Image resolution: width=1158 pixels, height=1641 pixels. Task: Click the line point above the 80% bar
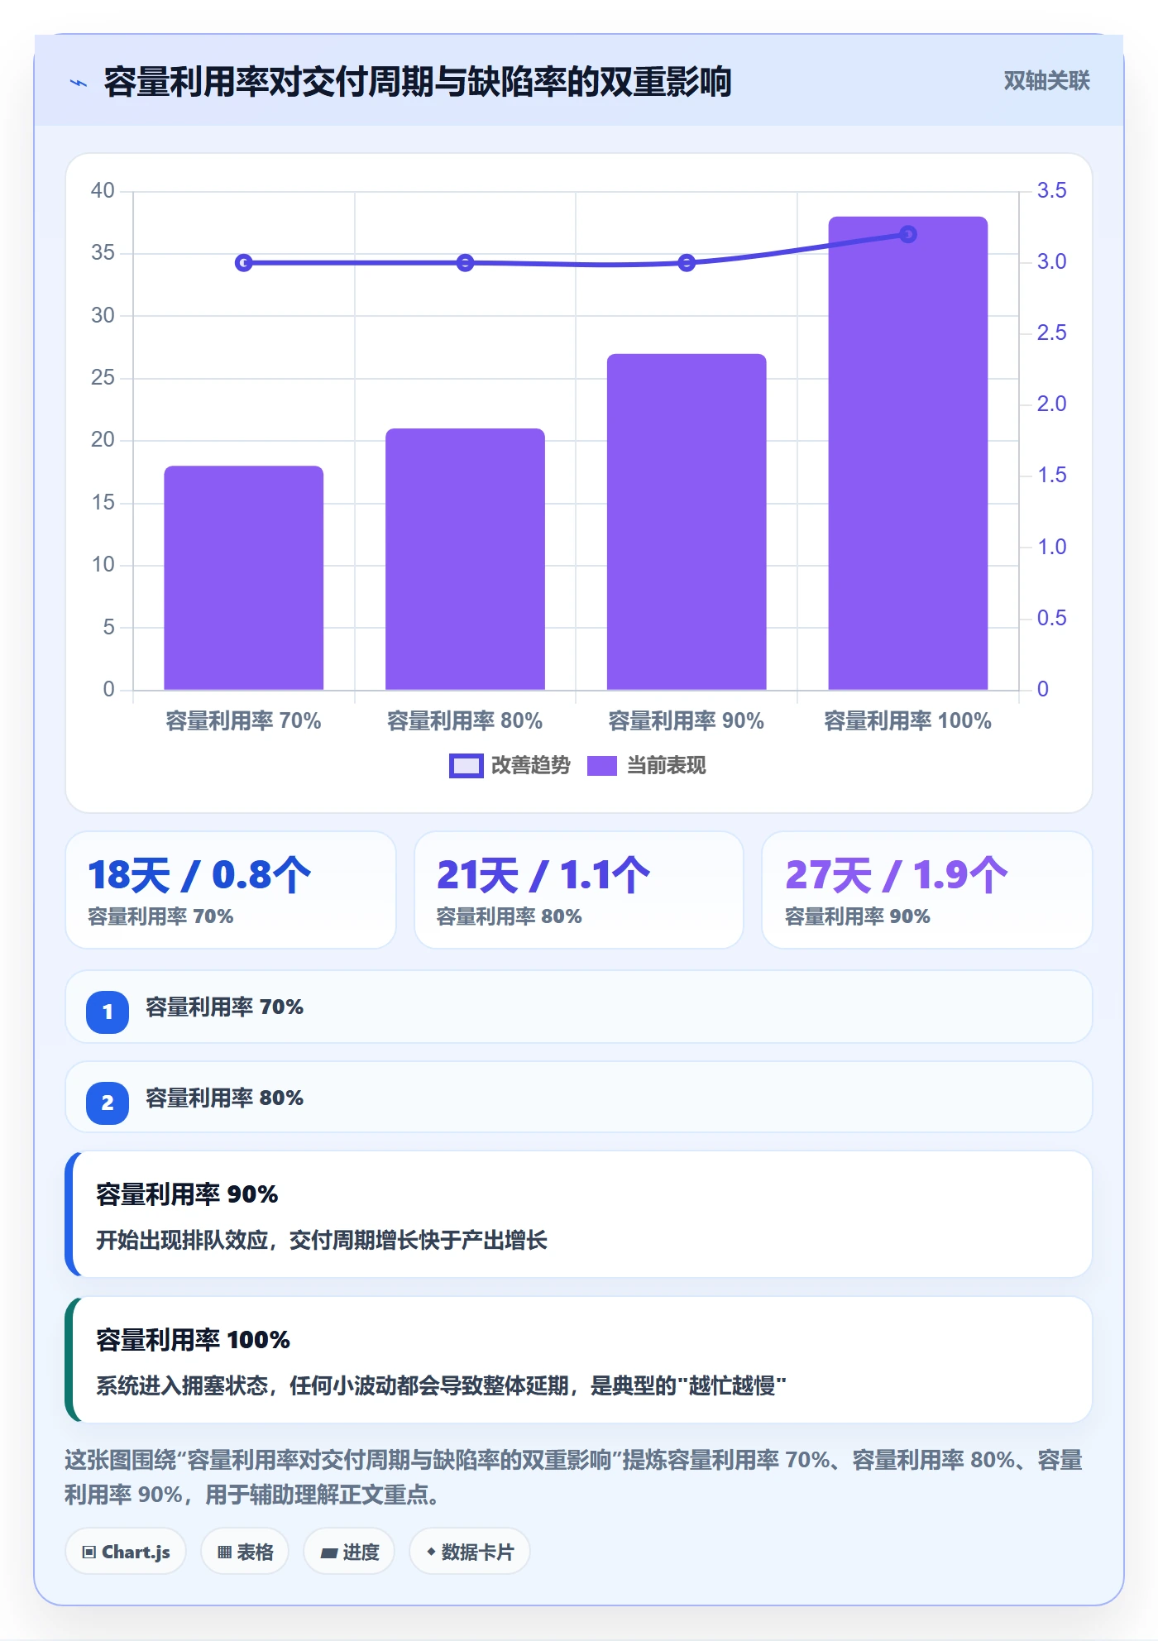pos(466,263)
